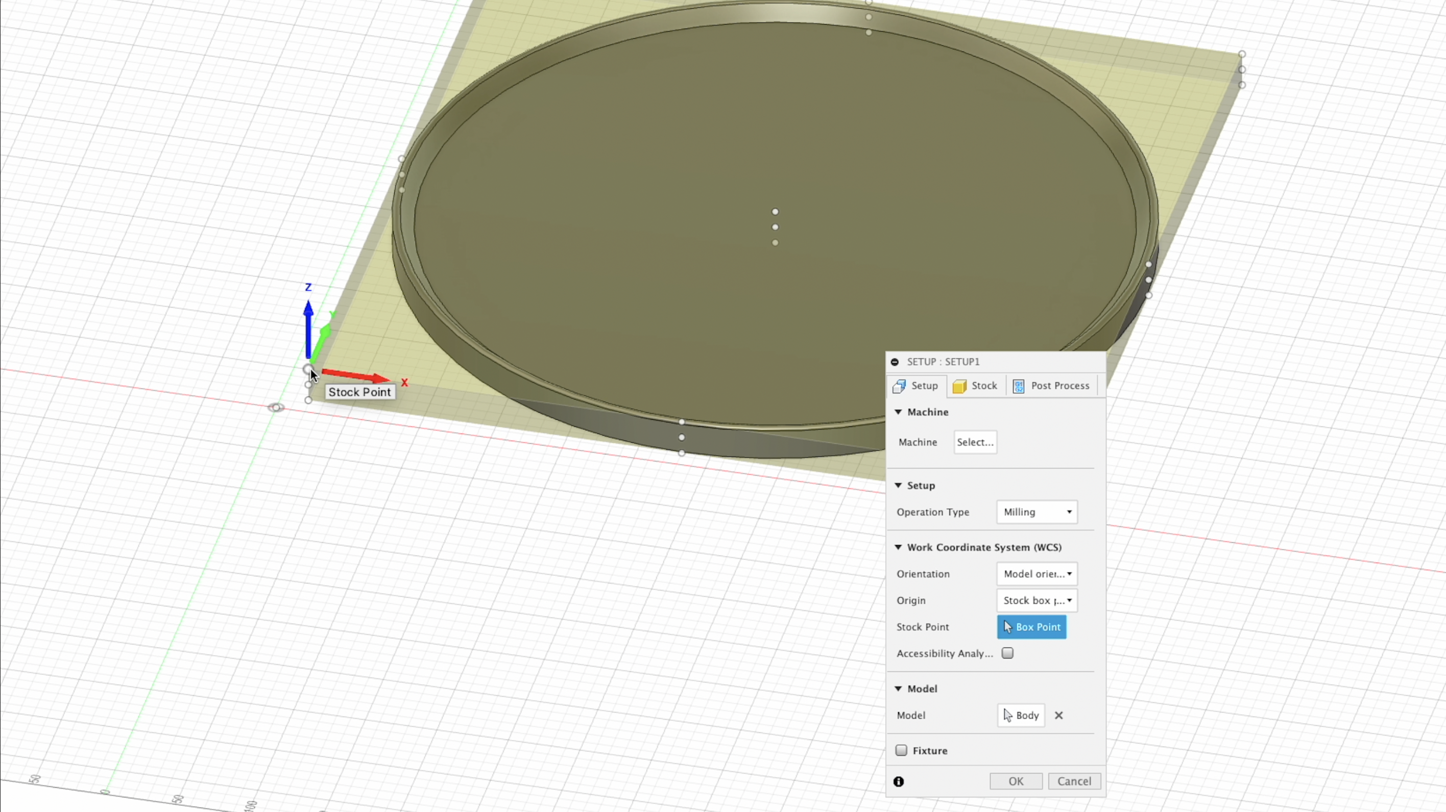
Task: Enable the Fixture checkbox
Action: 902,750
